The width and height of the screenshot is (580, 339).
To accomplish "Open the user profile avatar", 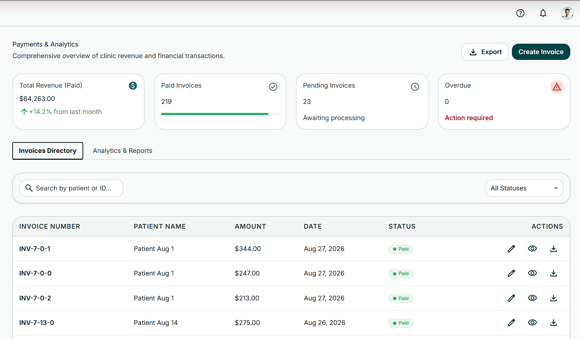I will [x=567, y=13].
